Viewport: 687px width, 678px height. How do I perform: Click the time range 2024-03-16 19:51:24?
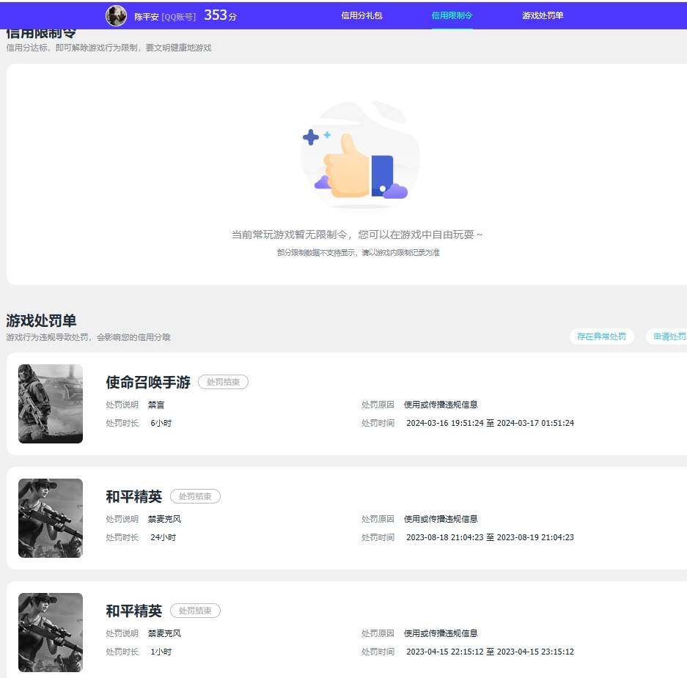pos(490,423)
